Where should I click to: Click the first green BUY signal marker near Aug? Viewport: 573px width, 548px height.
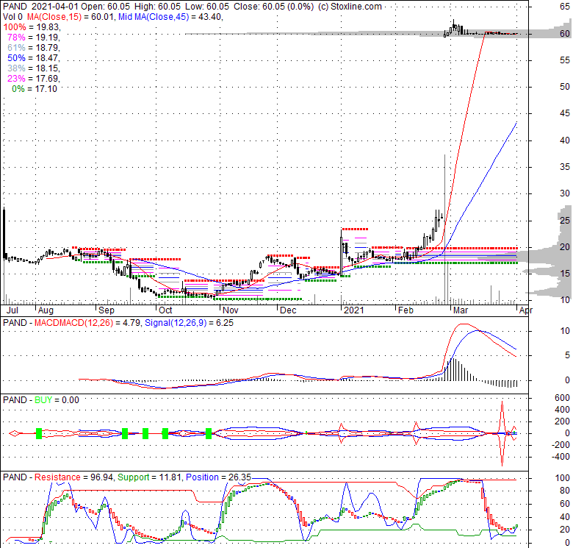click(x=39, y=433)
